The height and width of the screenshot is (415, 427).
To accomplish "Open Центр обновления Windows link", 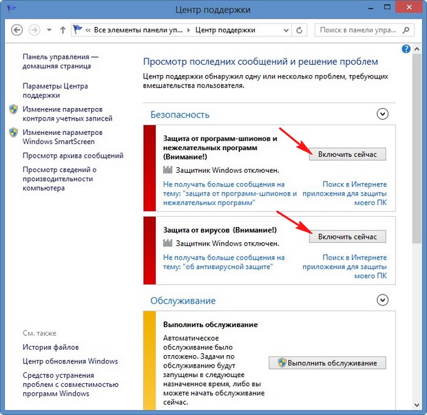I will click(x=70, y=361).
